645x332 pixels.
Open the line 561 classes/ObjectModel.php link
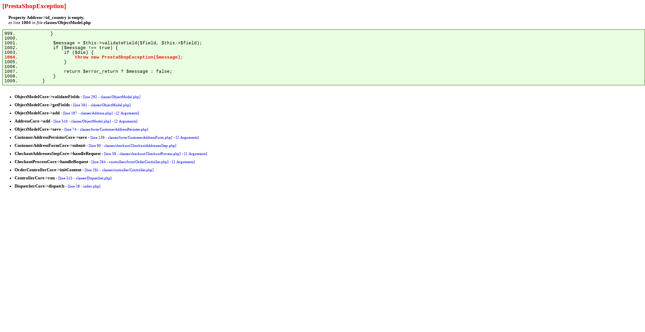click(x=102, y=105)
